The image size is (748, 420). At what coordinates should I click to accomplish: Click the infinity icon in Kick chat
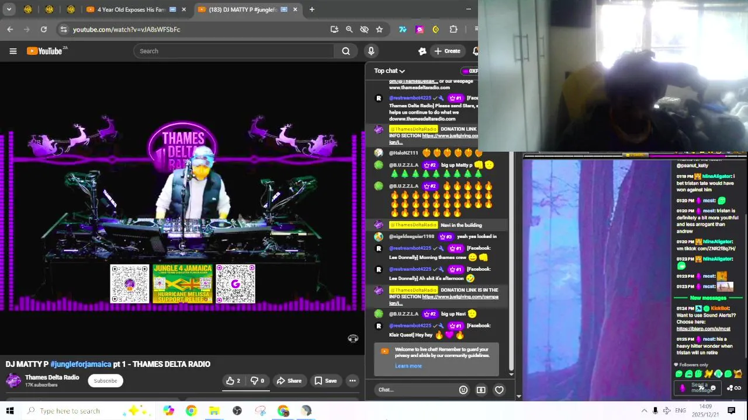737,388
